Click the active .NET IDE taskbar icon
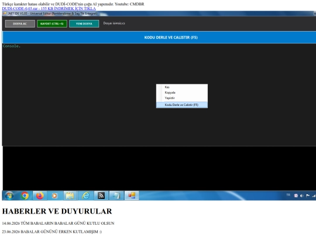Viewport: 316px width, 237px height. click(132, 195)
